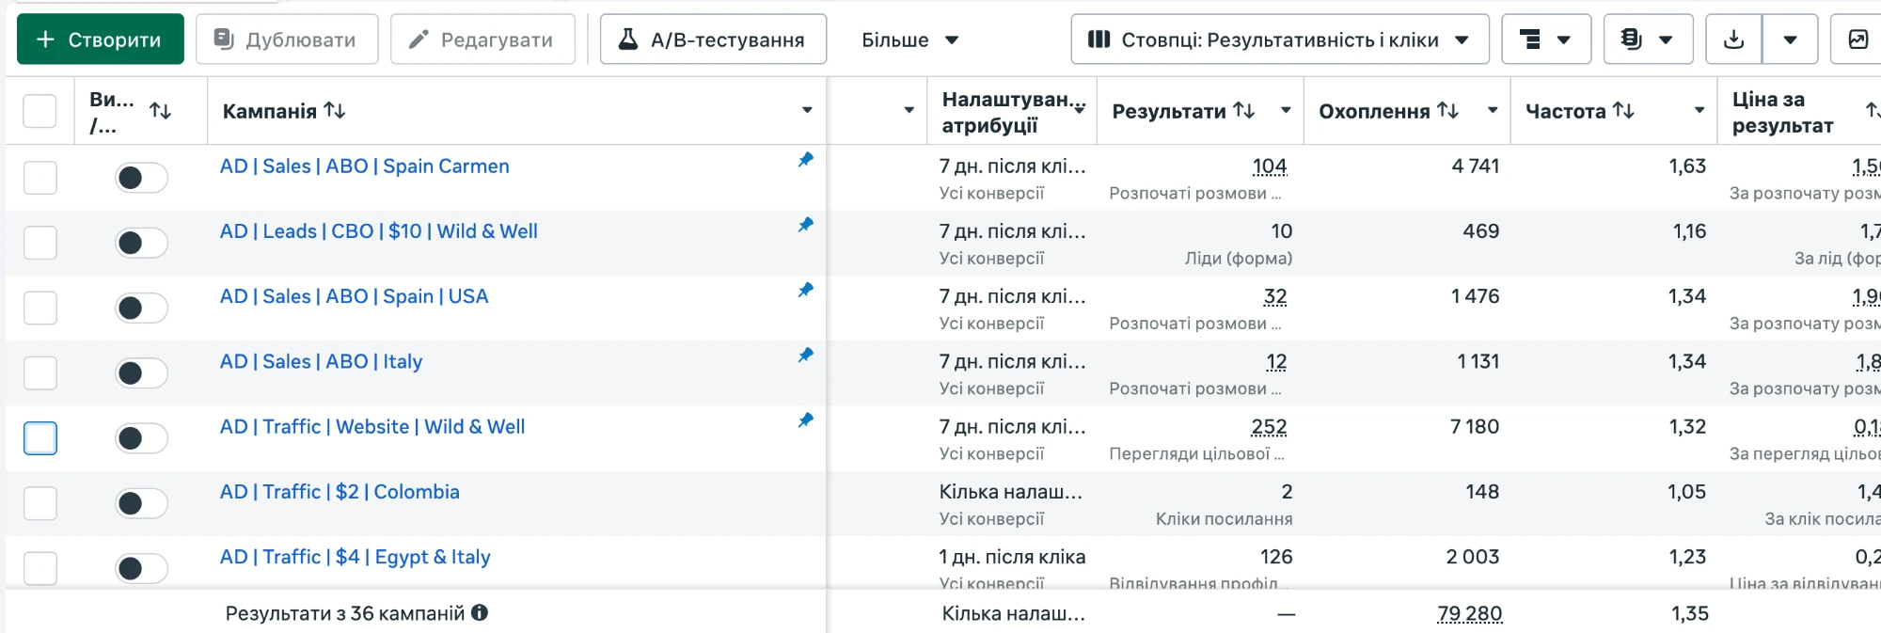
Task: Open the reports document dropdown
Action: click(1648, 40)
